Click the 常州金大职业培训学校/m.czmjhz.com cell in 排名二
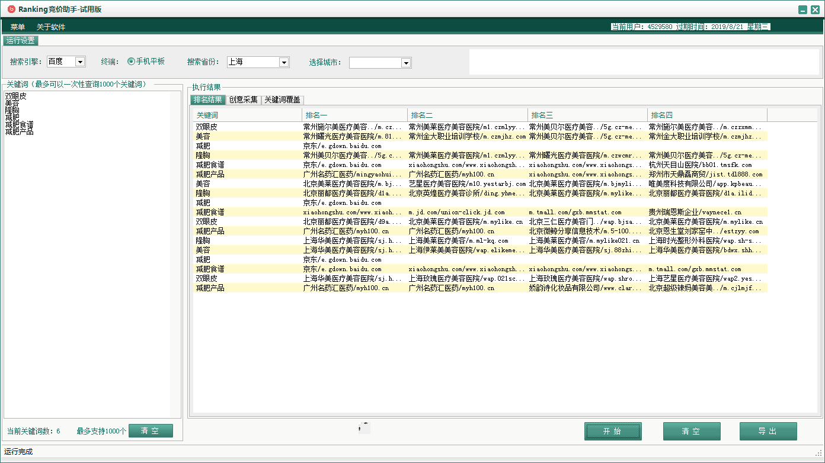The image size is (825, 463). [467, 136]
